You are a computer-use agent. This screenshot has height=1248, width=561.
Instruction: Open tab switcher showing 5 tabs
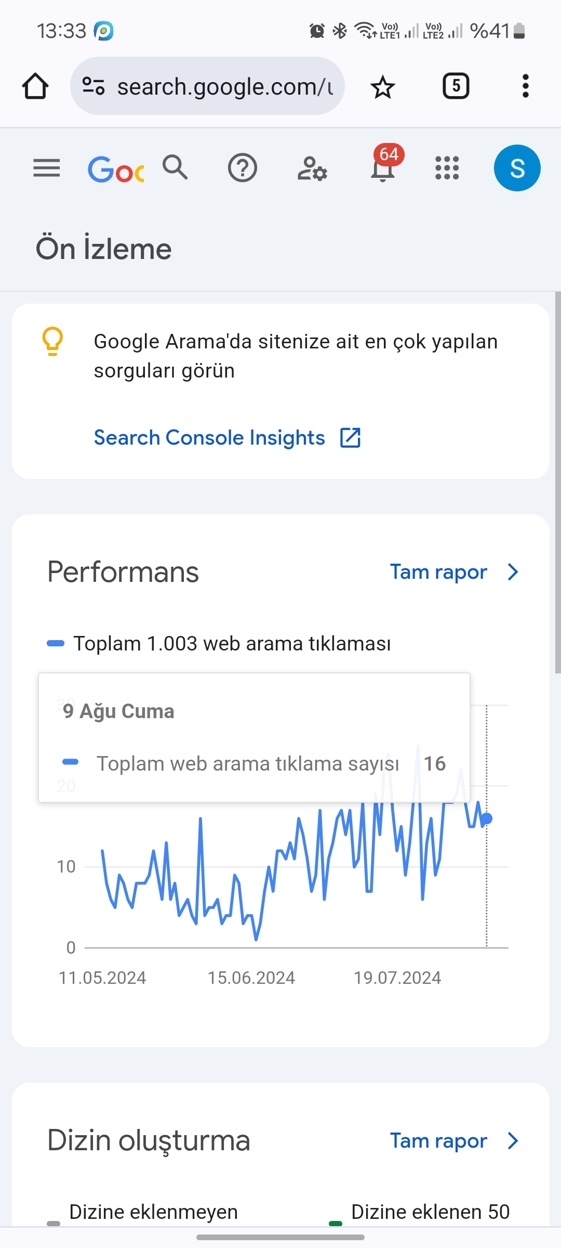point(456,86)
